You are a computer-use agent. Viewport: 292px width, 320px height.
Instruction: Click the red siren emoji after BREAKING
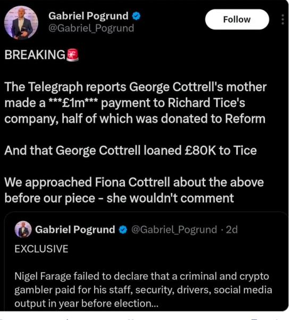(x=72, y=55)
